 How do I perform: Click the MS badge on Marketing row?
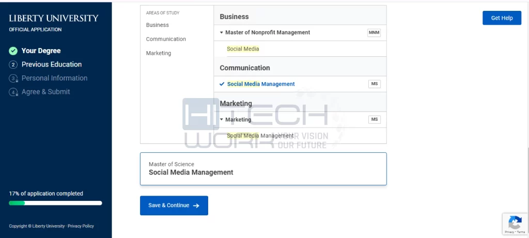click(375, 119)
